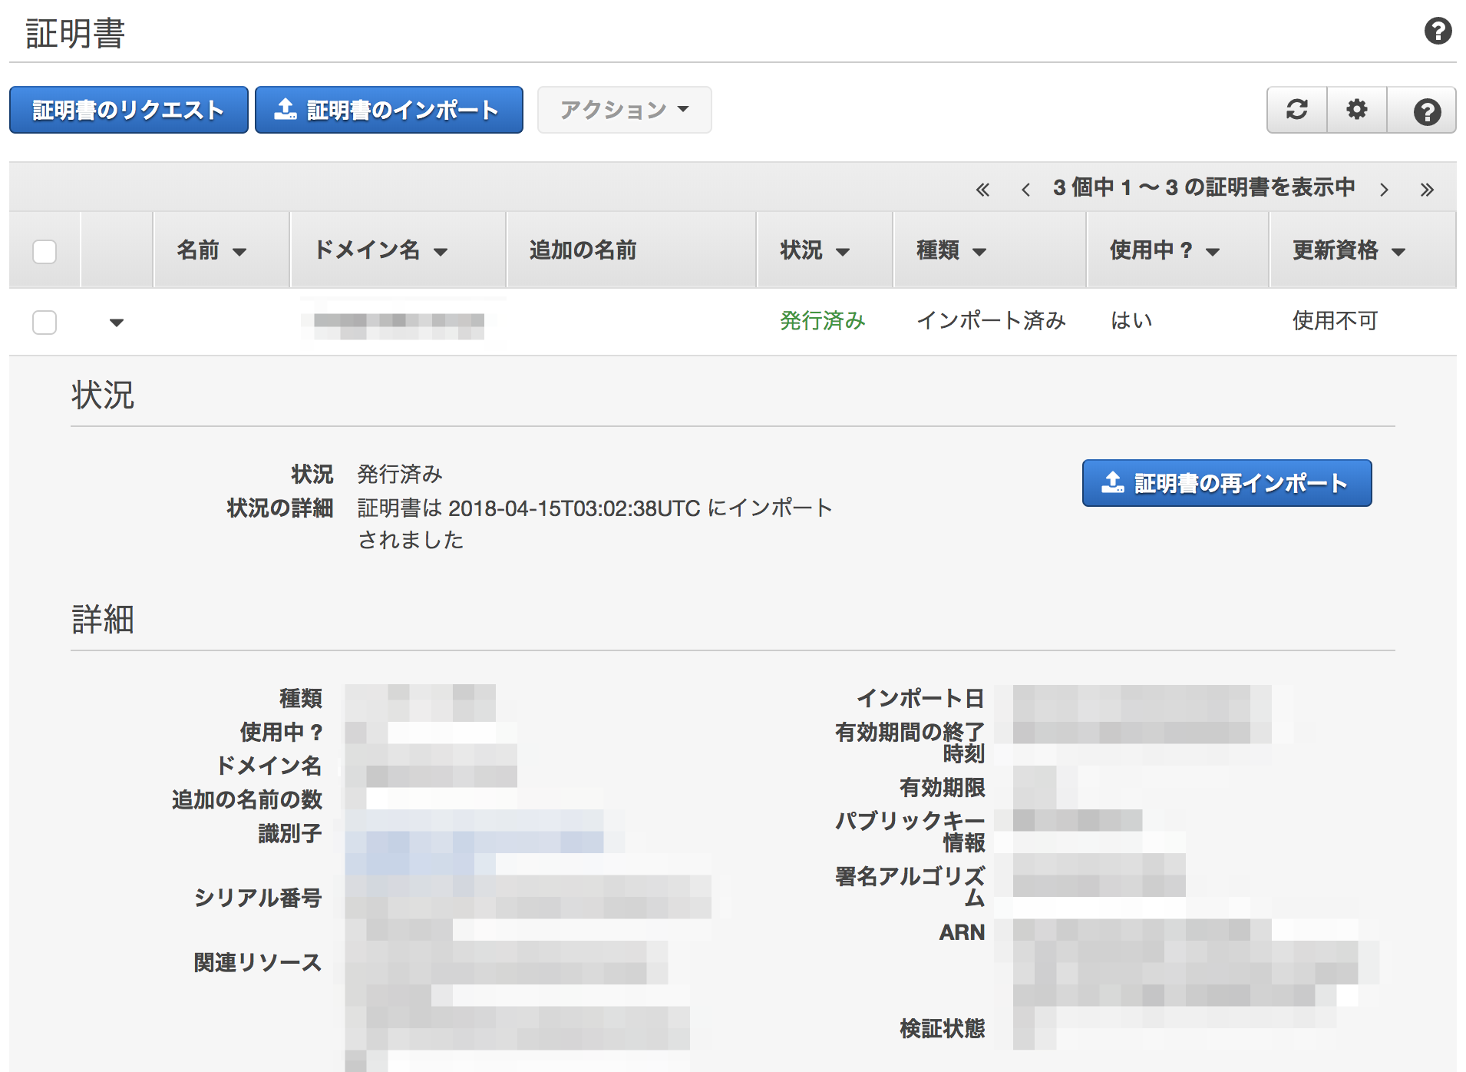
Task: Click the 証明書のインポート button
Action: tap(388, 110)
